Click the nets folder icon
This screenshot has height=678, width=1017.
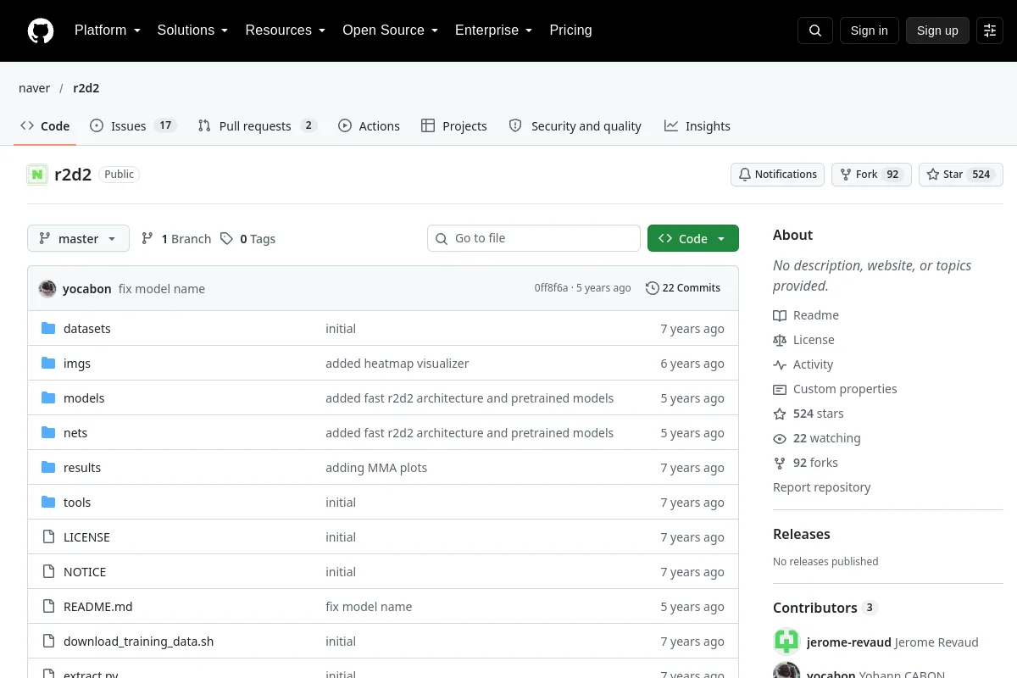48,432
